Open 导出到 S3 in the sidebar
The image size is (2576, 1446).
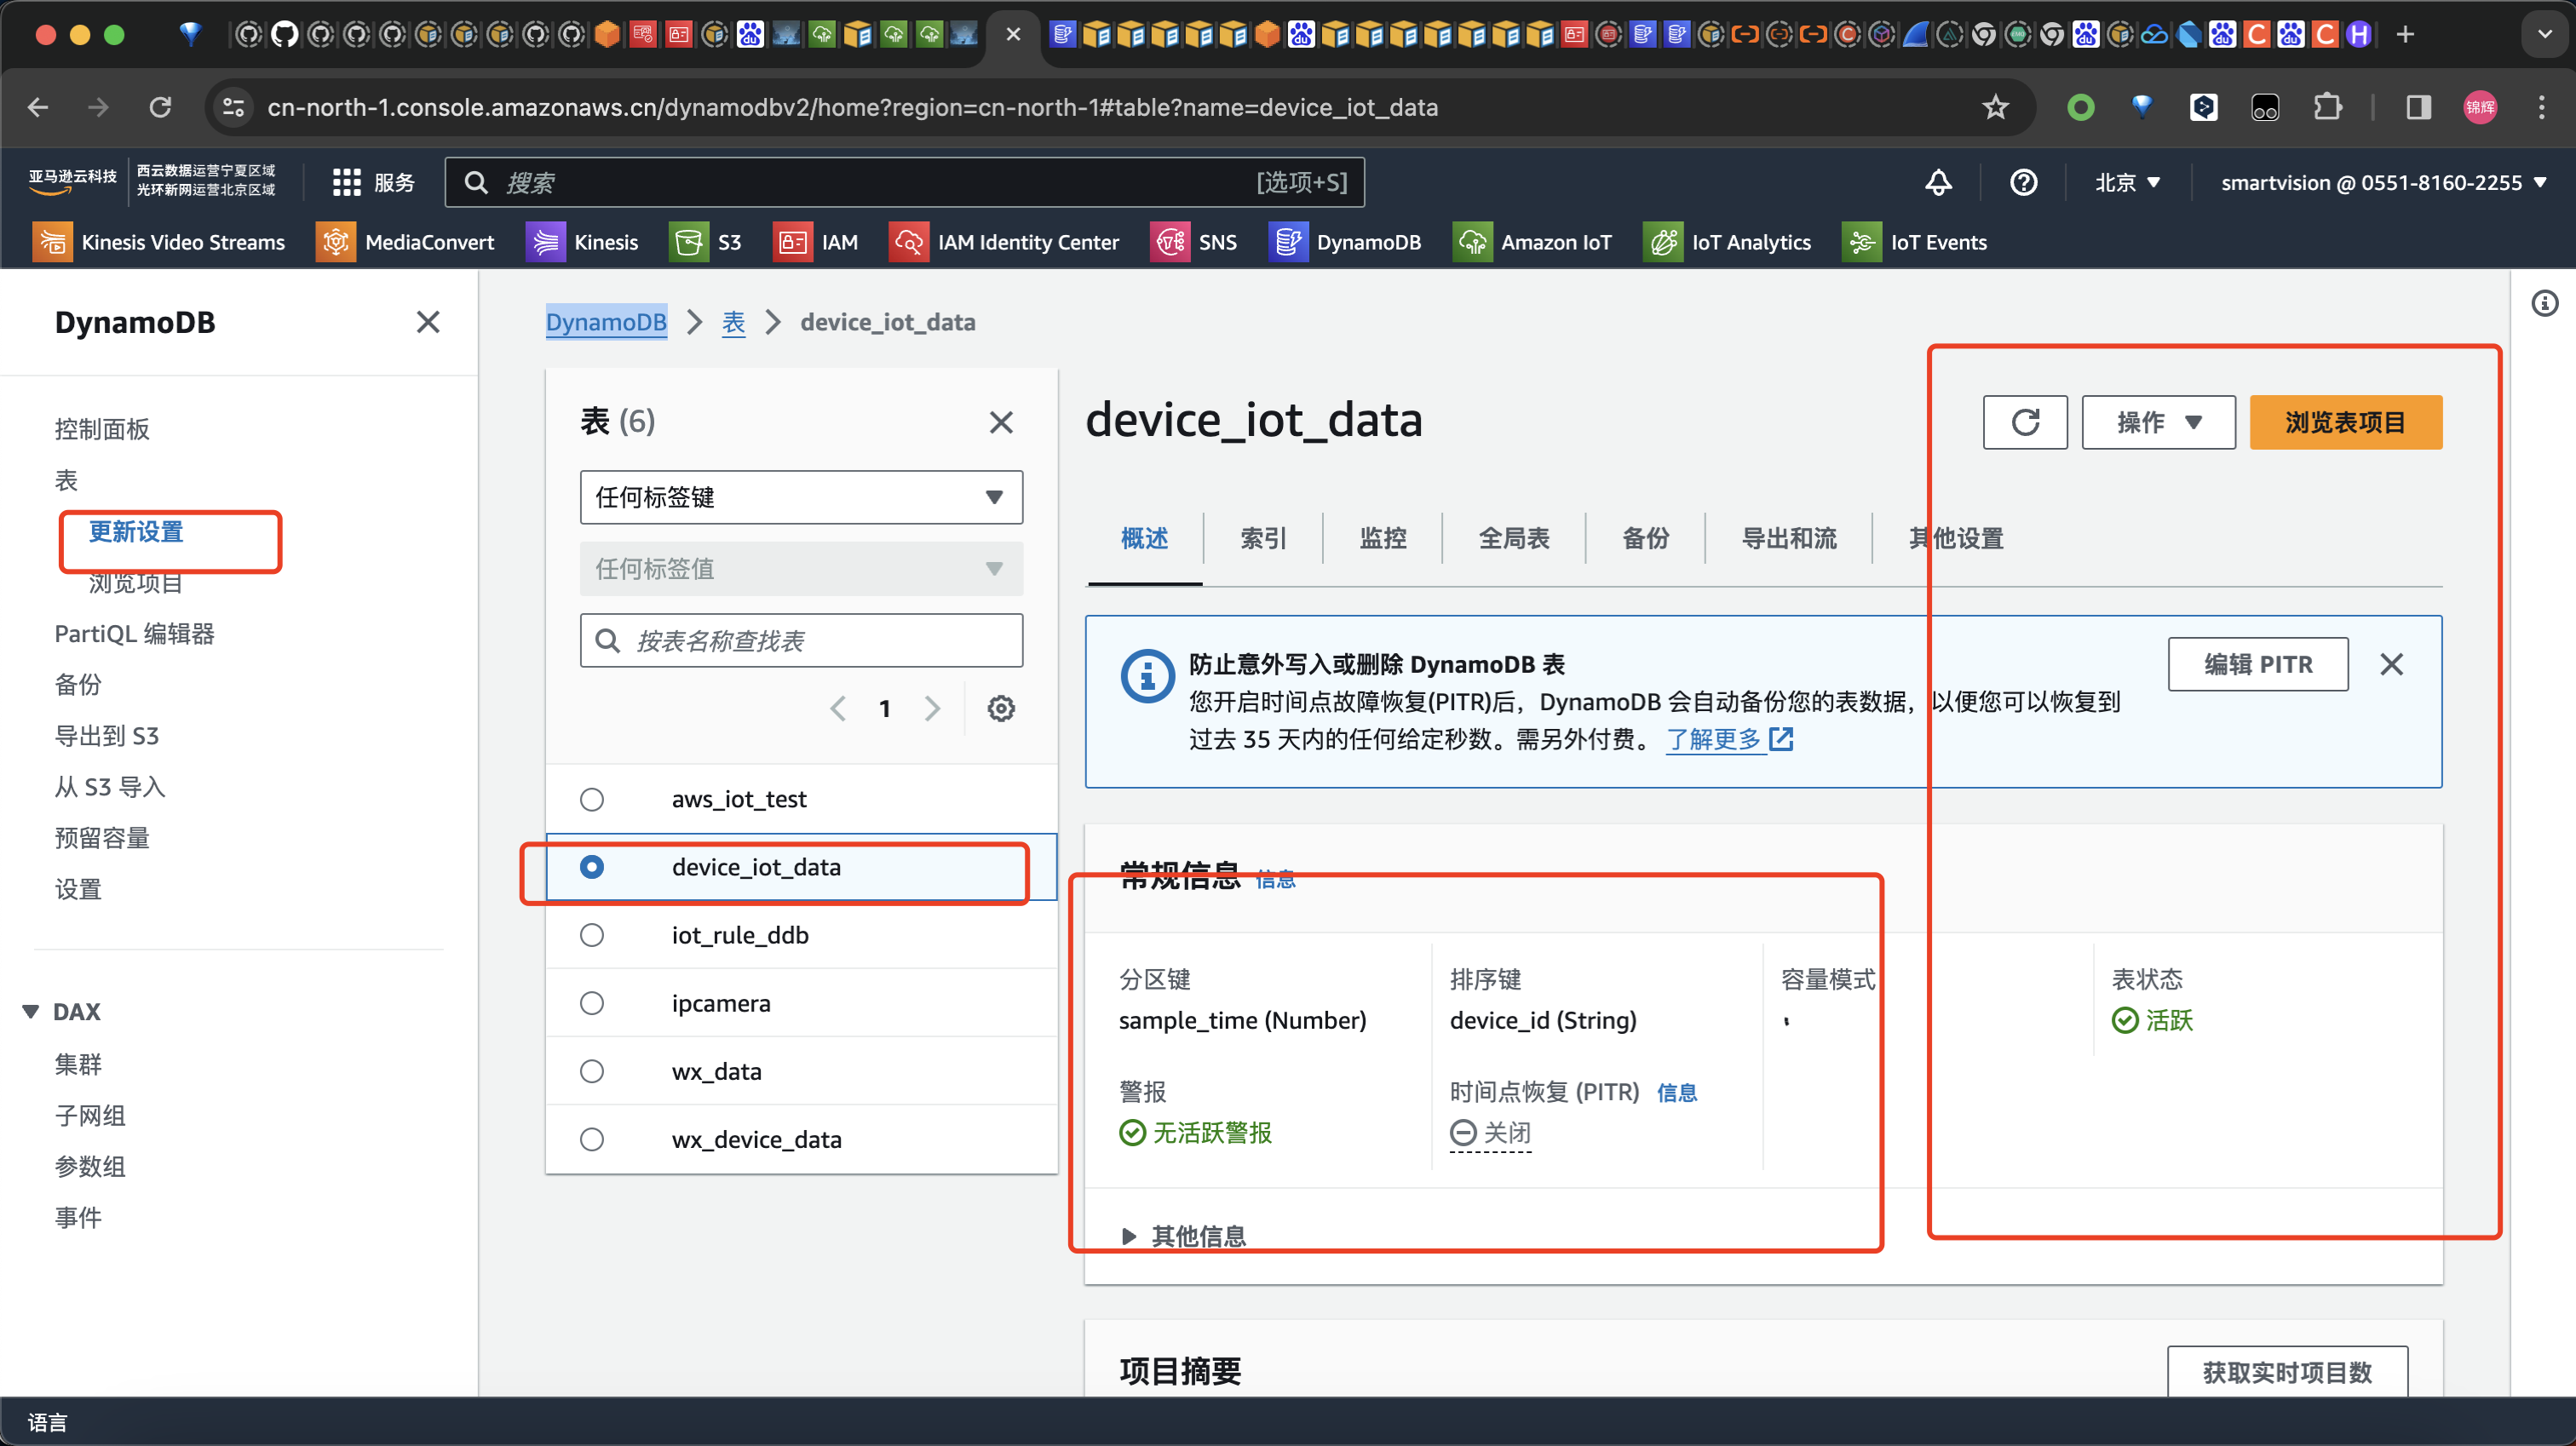[106, 735]
